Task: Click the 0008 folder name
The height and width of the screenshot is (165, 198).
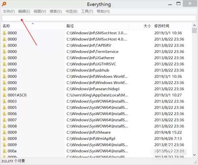Action: pos(12,126)
